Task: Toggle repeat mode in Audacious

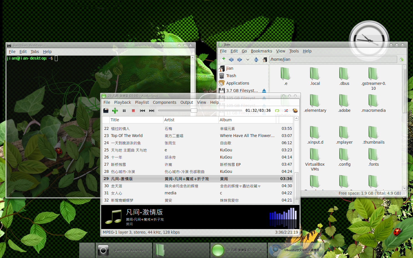Action: tap(277, 110)
